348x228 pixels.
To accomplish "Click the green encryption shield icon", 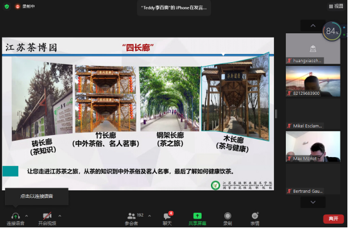I will click(x=7, y=6).
